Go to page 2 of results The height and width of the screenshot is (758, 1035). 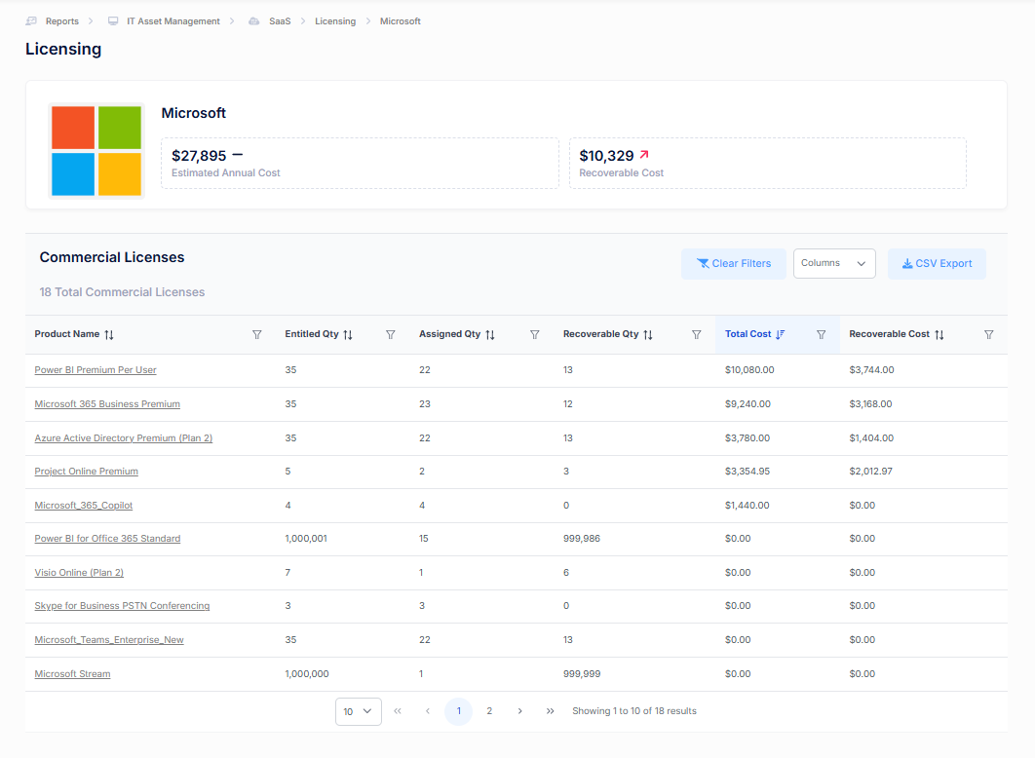coord(489,711)
